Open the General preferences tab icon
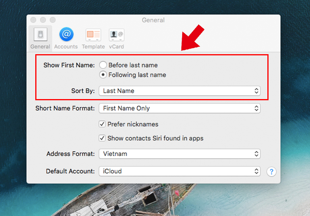310x216 pixels. pos(40,34)
